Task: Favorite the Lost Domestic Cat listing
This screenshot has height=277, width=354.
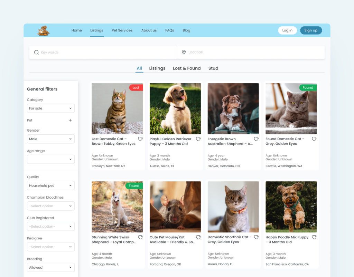Action: coord(140,139)
